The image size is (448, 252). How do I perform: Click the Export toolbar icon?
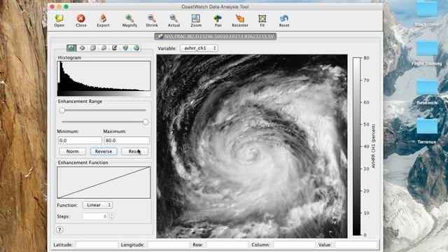click(103, 20)
